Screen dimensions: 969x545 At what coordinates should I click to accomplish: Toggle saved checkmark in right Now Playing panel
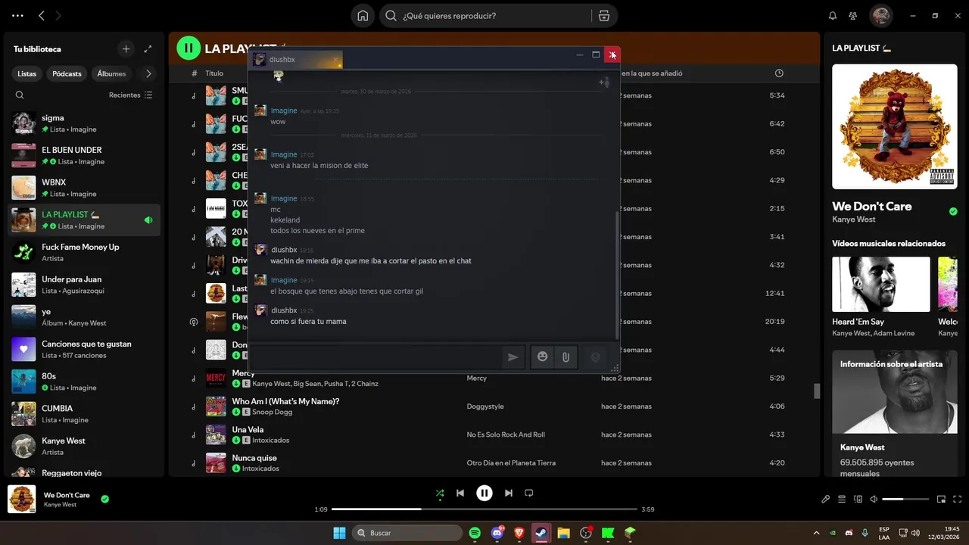[x=953, y=211]
